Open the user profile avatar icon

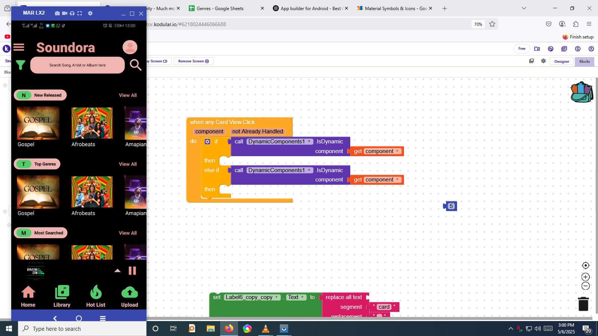tap(130, 47)
